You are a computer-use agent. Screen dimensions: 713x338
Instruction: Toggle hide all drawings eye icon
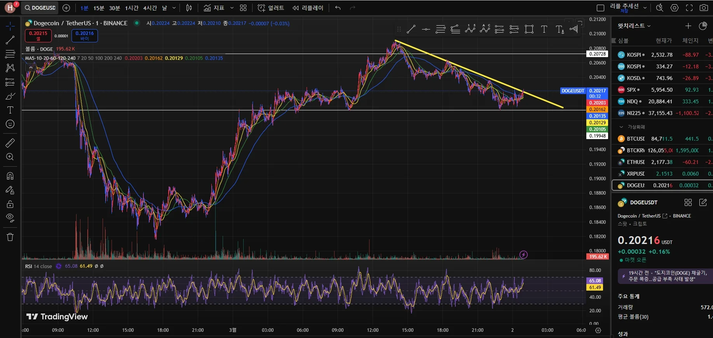10,218
